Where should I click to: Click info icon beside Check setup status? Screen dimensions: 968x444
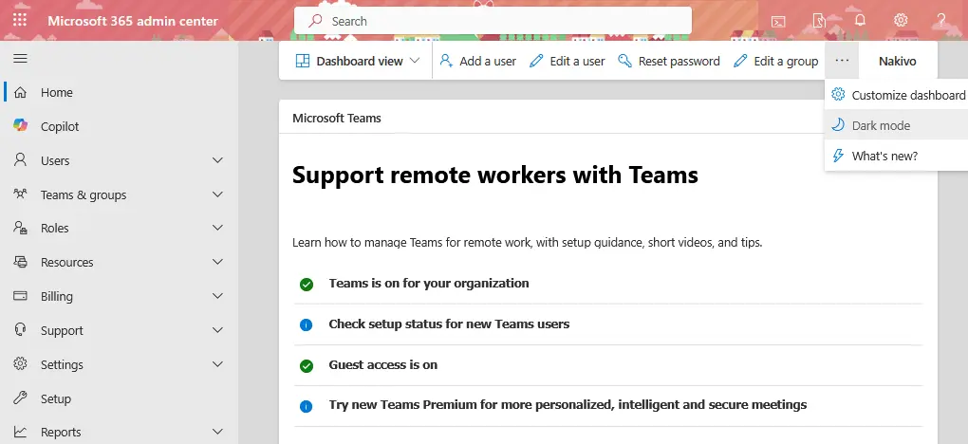(307, 324)
